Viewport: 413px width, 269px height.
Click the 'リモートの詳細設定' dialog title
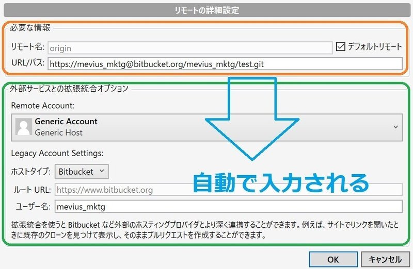pos(207,10)
